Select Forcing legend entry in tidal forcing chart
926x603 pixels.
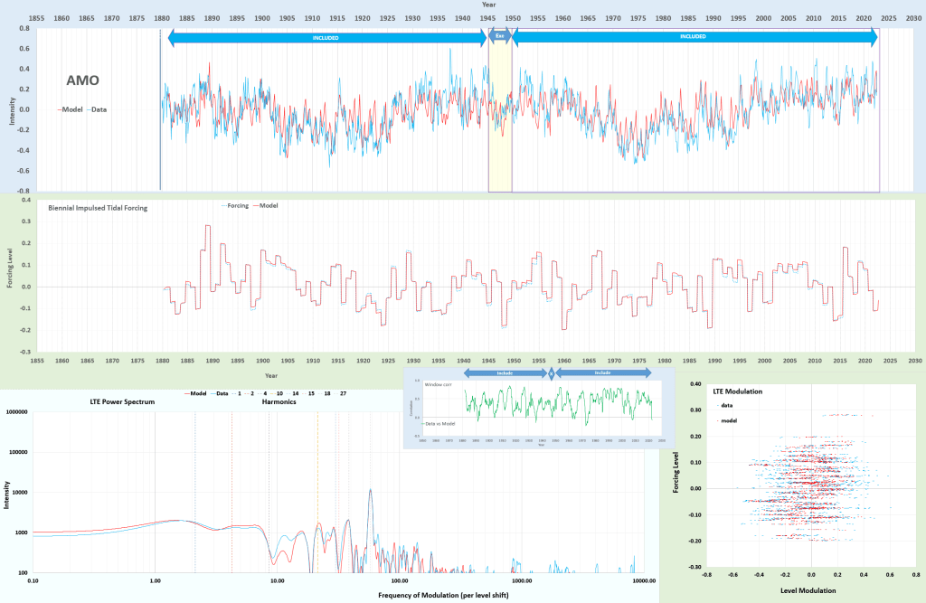click(x=237, y=206)
